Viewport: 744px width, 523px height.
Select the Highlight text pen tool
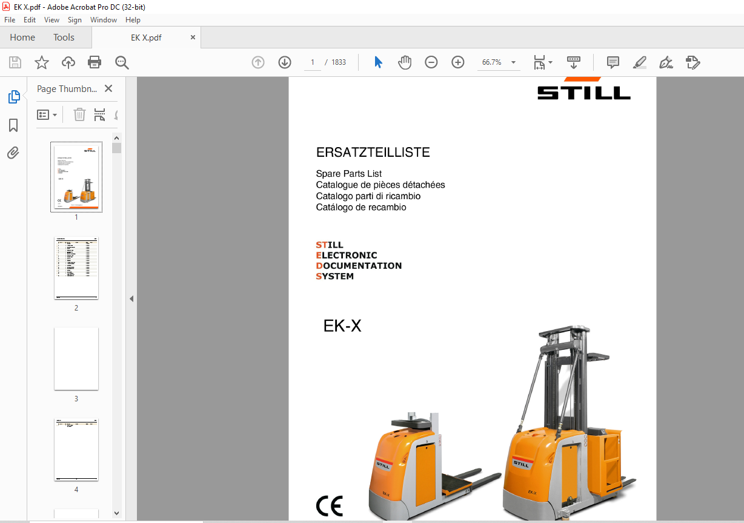click(x=639, y=62)
